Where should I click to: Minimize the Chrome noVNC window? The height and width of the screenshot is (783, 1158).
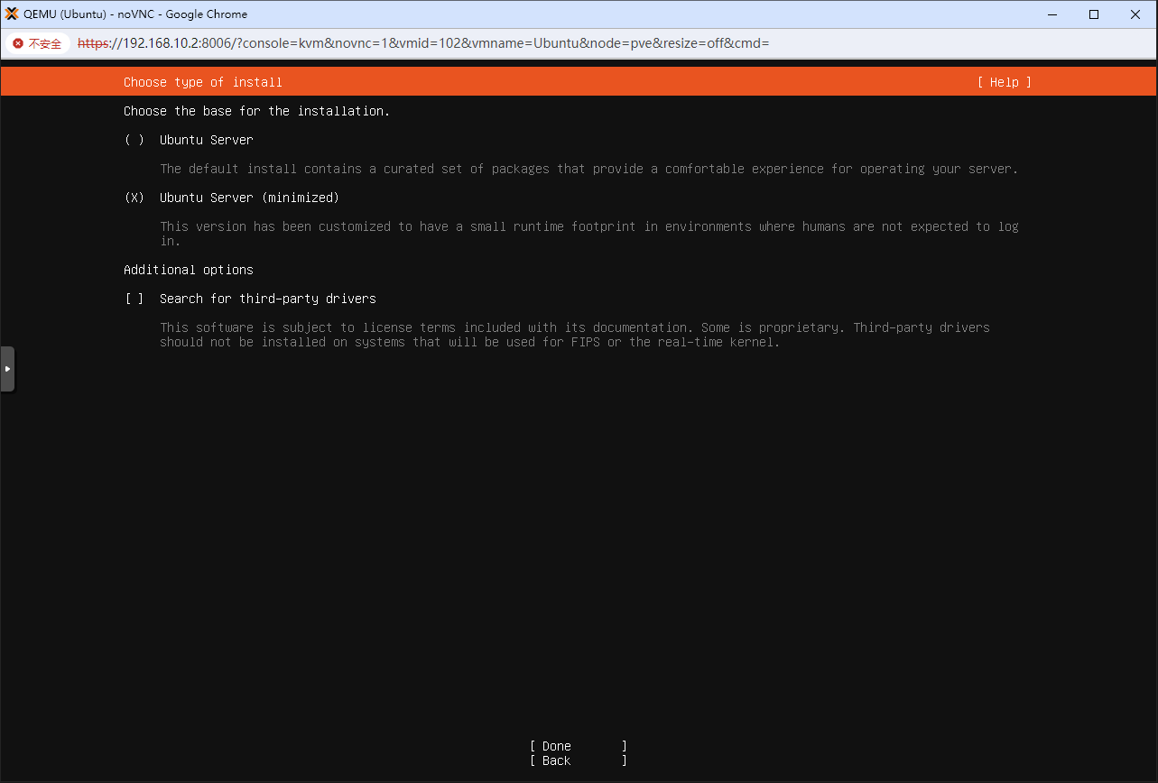pyautogui.click(x=1052, y=14)
